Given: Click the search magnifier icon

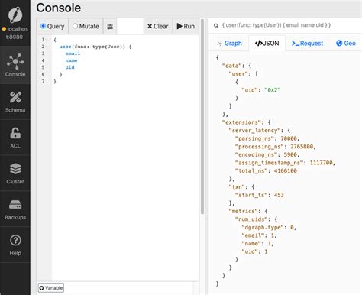Looking at the screenshot, I should coord(216,25).
